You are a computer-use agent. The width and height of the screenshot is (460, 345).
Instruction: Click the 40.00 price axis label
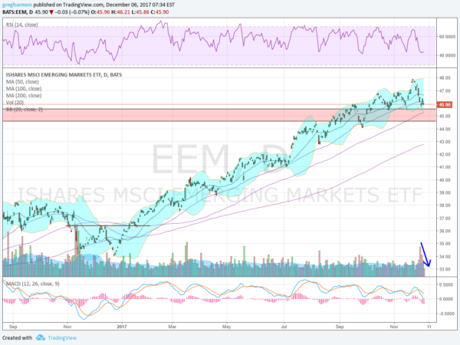(x=445, y=180)
